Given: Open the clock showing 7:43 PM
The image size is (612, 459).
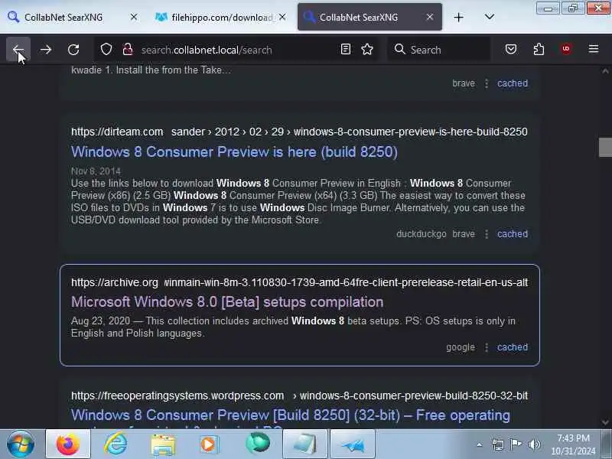Looking at the screenshot, I should [573, 444].
